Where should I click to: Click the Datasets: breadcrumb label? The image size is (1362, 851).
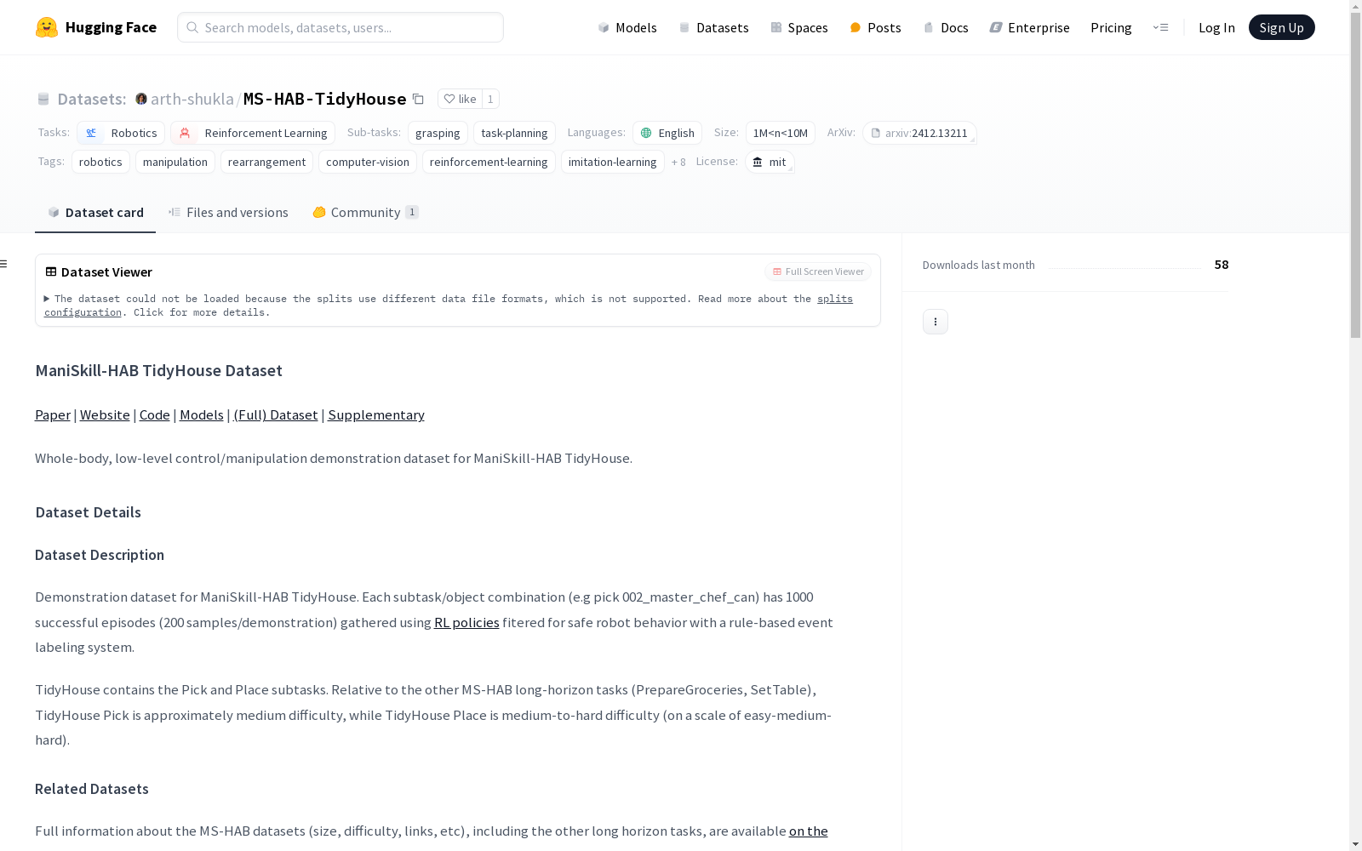click(x=92, y=99)
